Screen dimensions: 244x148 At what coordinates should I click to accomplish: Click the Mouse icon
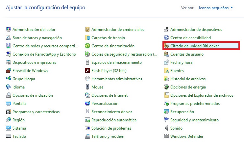coord(87,87)
